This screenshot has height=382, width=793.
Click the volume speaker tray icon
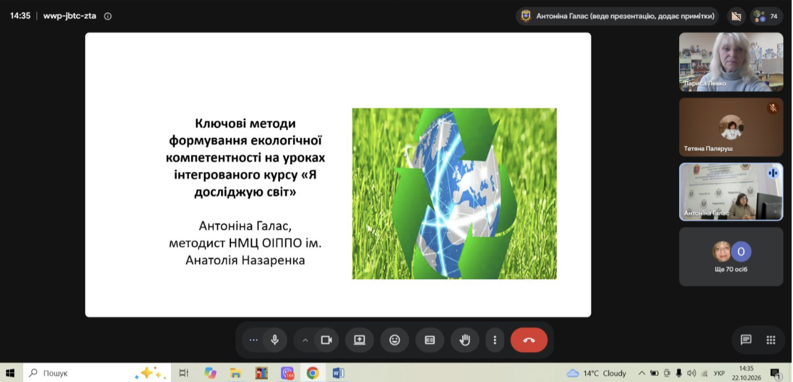691,373
